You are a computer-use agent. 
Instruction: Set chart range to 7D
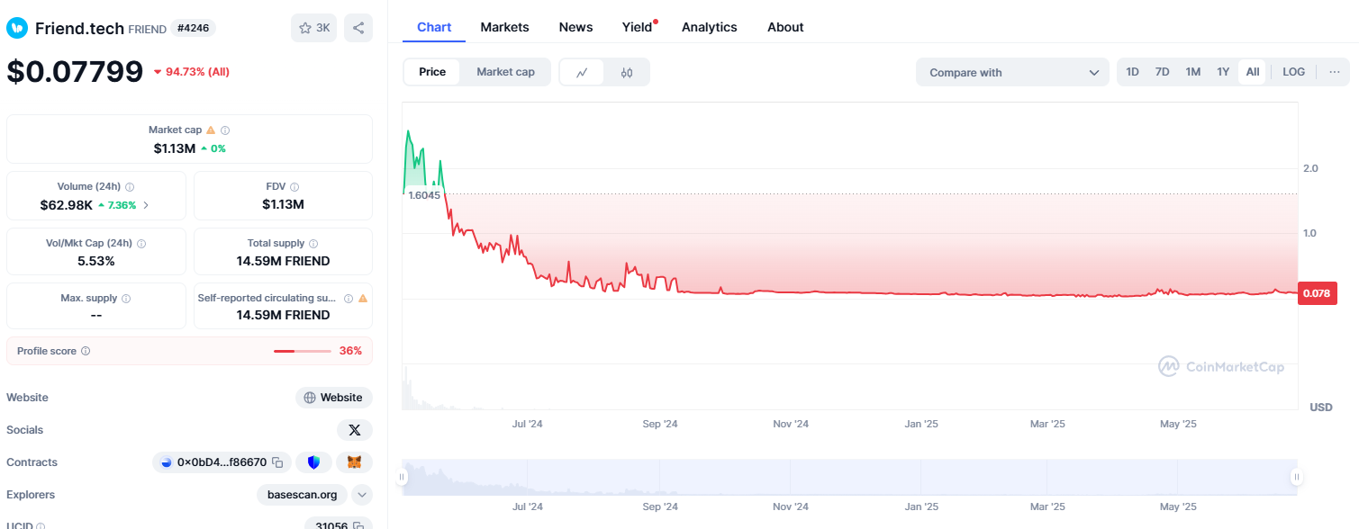[x=1163, y=72]
